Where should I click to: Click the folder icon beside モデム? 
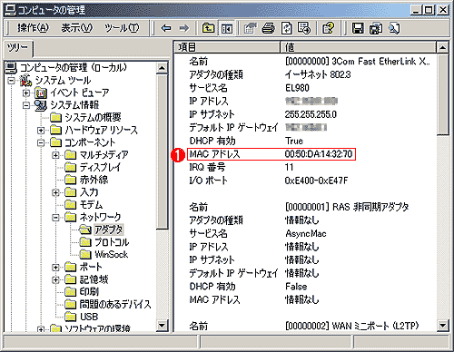71,205
